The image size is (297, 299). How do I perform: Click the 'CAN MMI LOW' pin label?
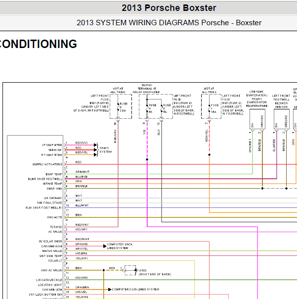[x=52, y=290]
